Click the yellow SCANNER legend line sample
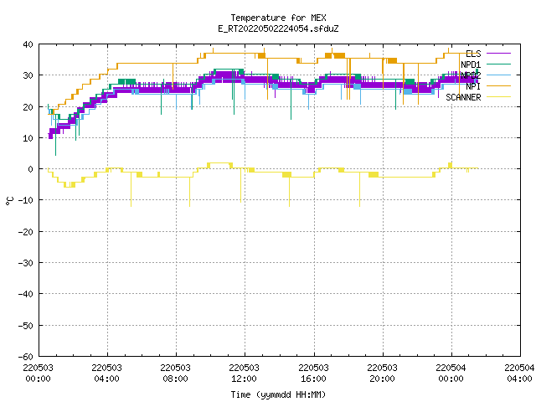Screen dimensions: 536x402 coord(498,97)
